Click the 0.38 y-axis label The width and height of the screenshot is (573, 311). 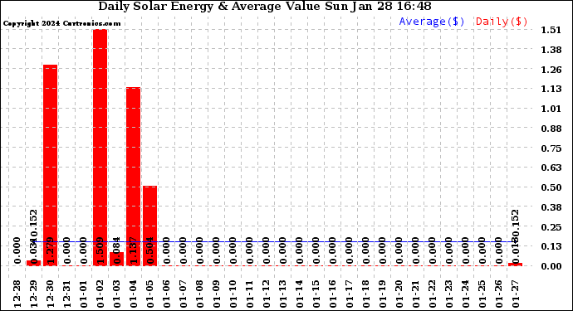click(551, 207)
